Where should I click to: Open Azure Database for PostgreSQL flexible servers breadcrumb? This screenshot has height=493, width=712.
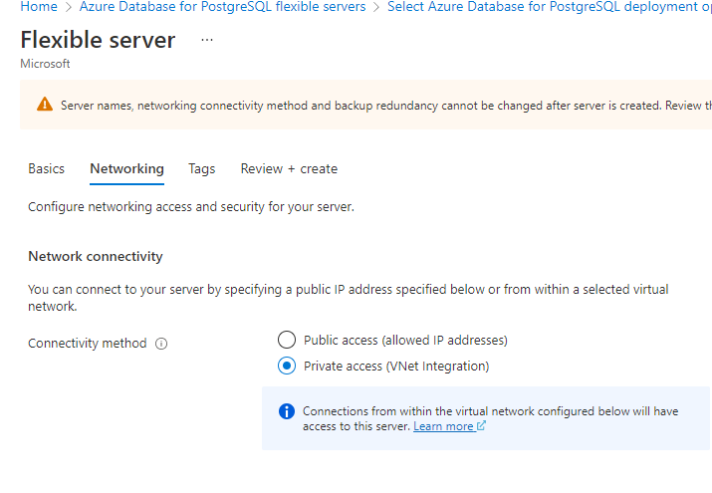pyautogui.click(x=222, y=7)
